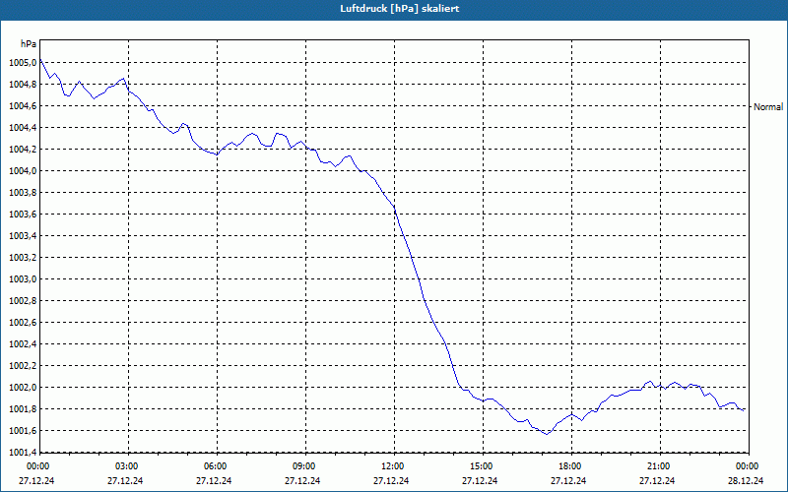The image size is (788, 492).
Task: Click the 27.12.24 date under 09:00
Action: click(302, 480)
